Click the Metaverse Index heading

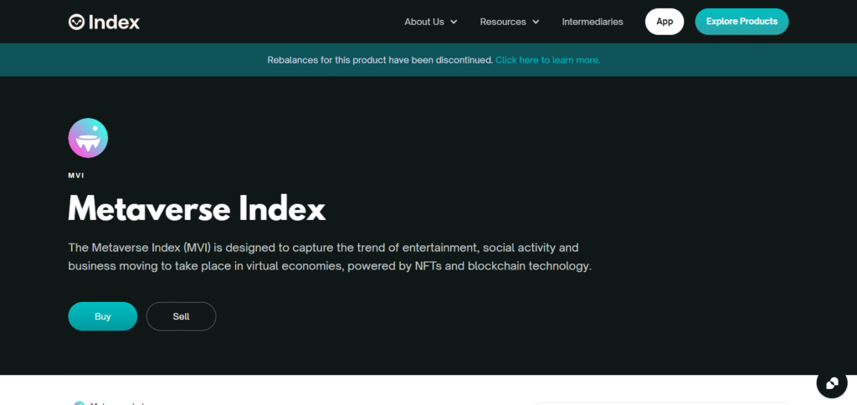(x=197, y=208)
